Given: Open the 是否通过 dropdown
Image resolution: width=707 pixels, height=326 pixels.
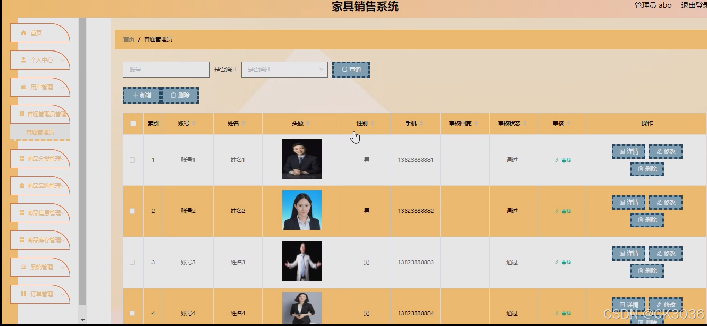Looking at the screenshot, I should (284, 70).
